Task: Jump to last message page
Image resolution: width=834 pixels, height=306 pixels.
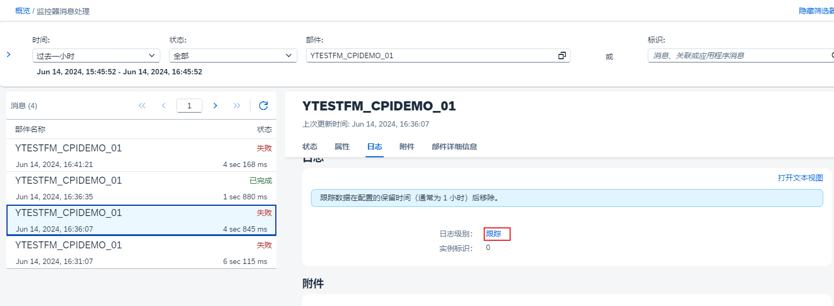Action: click(236, 106)
